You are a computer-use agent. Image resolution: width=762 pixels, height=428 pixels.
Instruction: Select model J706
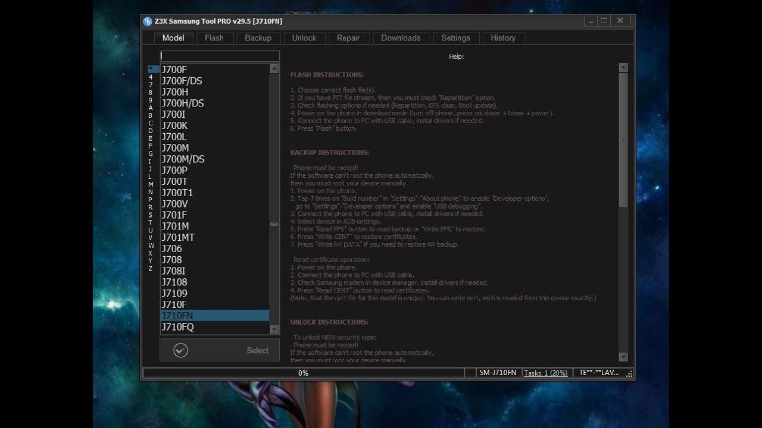(x=214, y=249)
